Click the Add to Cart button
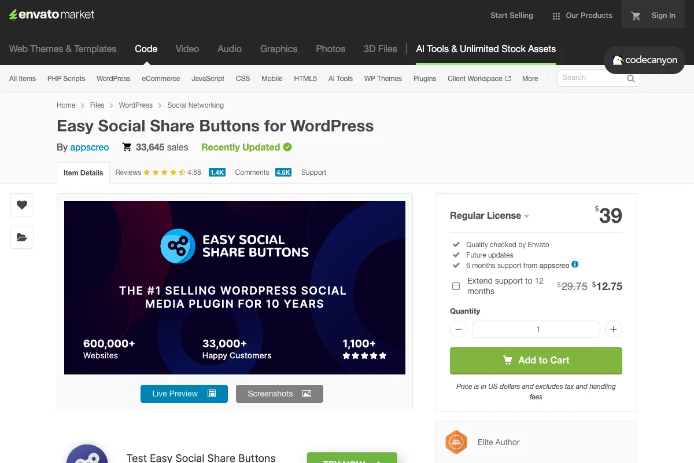This screenshot has height=463, width=694. (x=536, y=360)
